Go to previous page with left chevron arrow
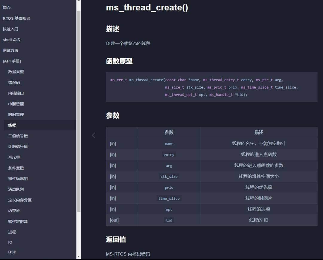323x260 pixels. click(94, 135)
